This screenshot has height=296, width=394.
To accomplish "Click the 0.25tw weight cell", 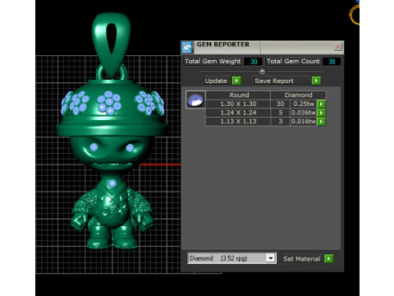I will click(304, 104).
